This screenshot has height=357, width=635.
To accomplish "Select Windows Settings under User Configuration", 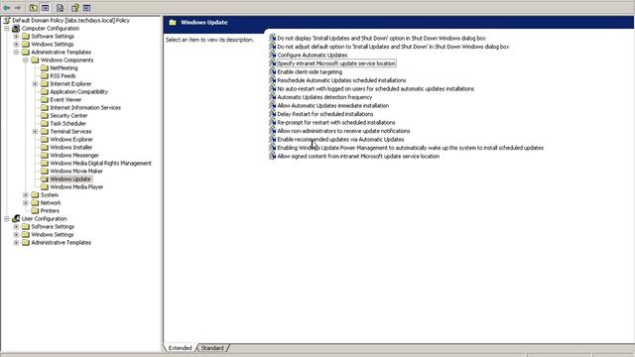I will [53, 234].
